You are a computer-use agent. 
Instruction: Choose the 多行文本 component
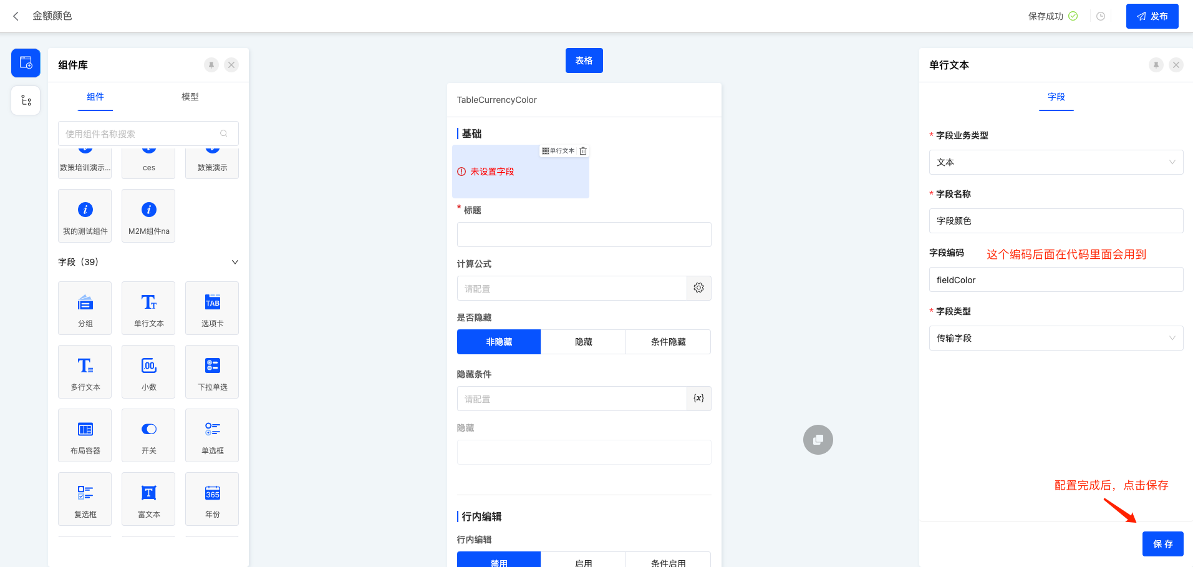[85, 372]
